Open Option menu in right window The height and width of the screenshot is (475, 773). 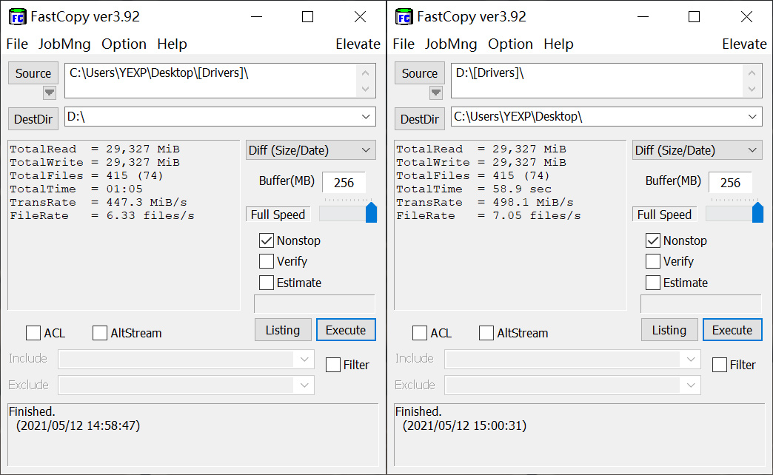(x=510, y=44)
